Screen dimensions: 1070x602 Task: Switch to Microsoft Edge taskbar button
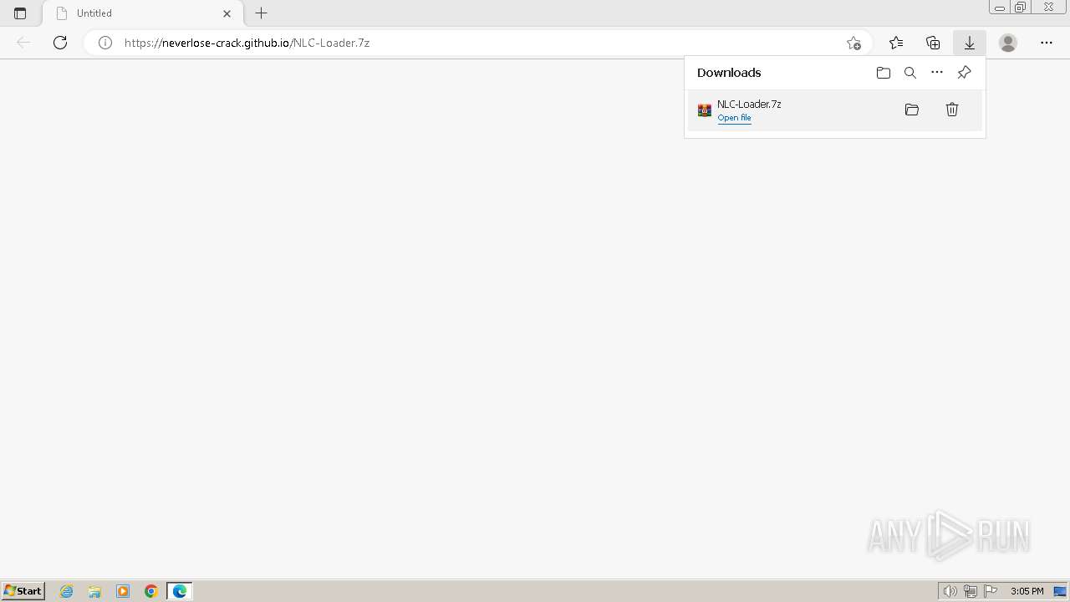coord(180,591)
